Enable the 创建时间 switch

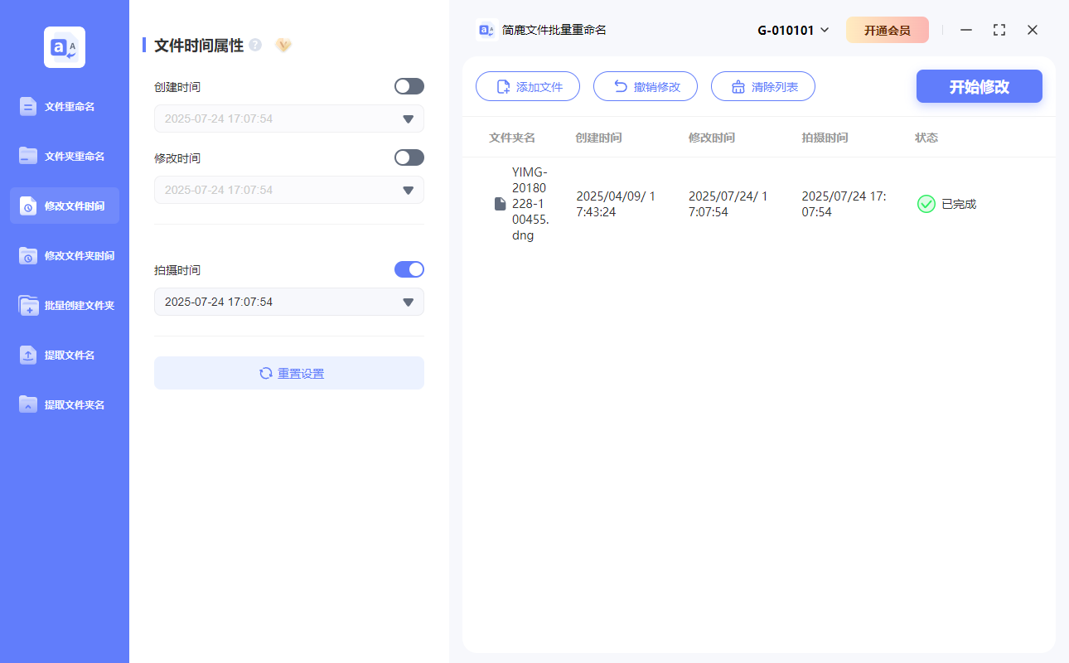409,85
